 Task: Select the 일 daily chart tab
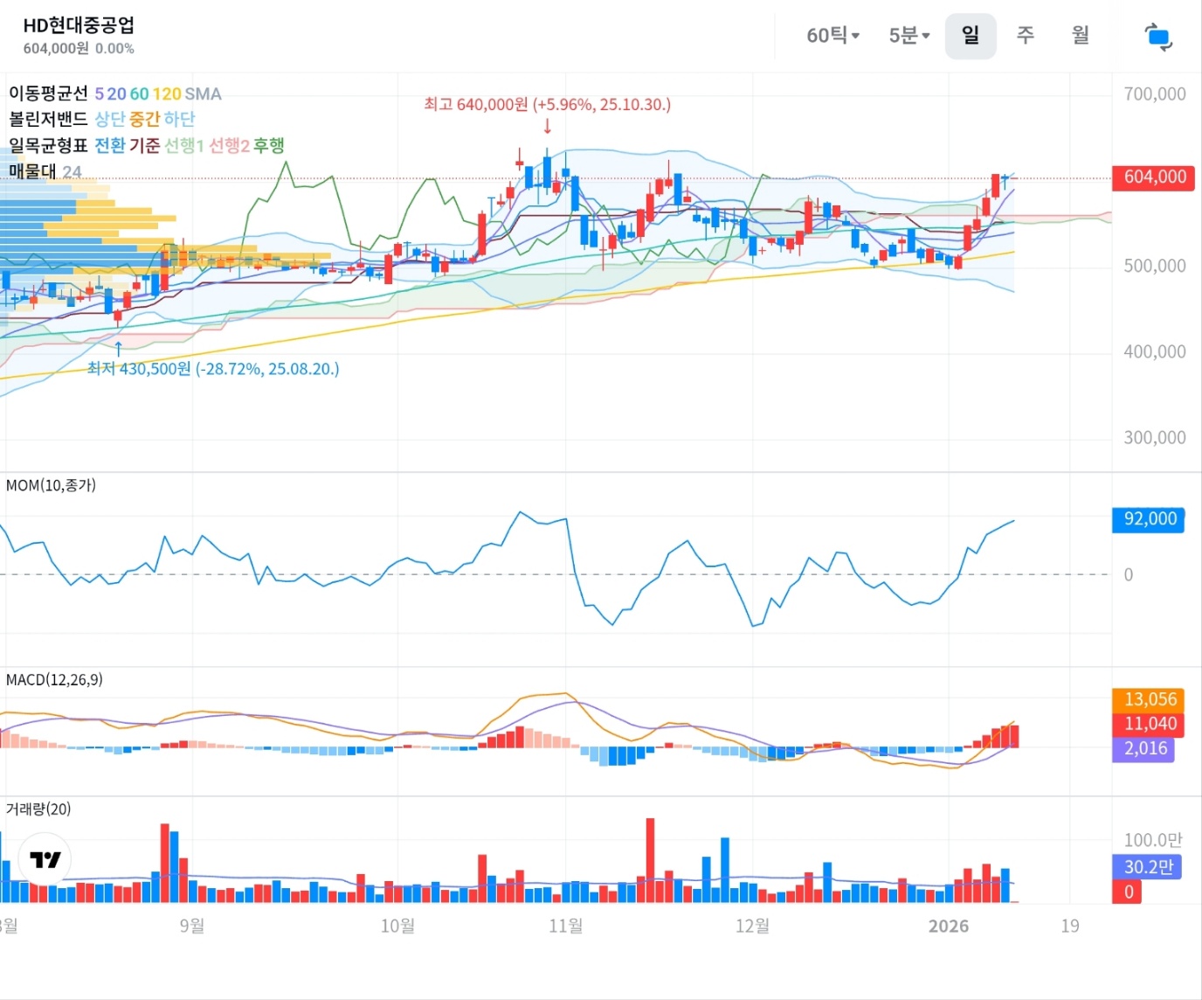pyautogui.click(x=970, y=36)
